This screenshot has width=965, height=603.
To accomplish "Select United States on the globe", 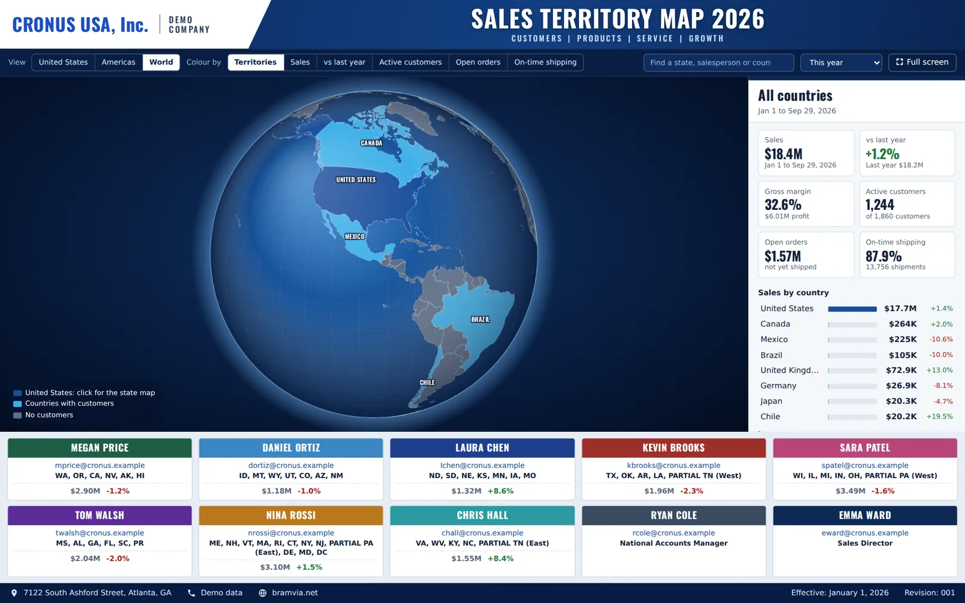I will (x=356, y=180).
